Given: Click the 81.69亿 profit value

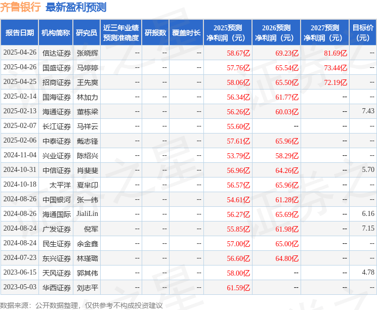Looking at the screenshot, I should coord(336,53).
